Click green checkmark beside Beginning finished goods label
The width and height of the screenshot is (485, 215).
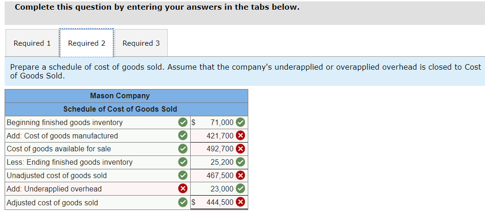pos(183,123)
